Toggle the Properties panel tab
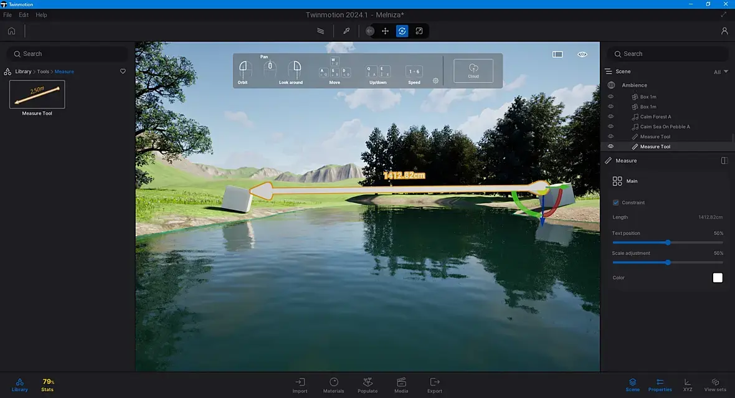This screenshot has height=398, width=735. (x=660, y=386)
